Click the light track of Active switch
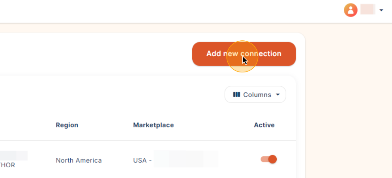The height and width of the screenshot is (178, 392). tap(264, 159)
